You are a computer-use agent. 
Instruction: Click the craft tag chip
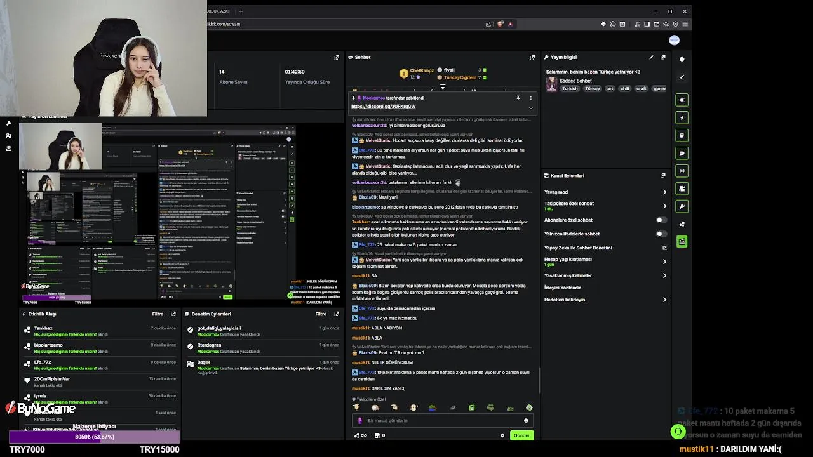click(x=641, y=88)
